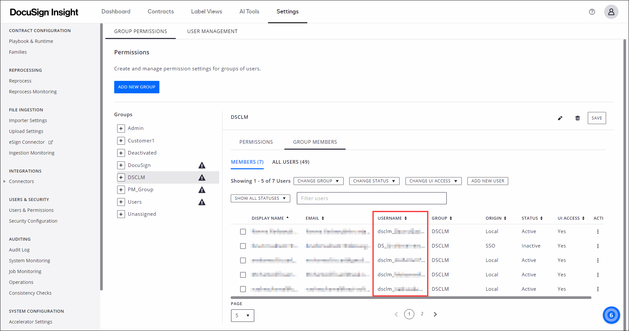Click the Add New Group button
The image size is (629, 331).
click(137, 87)
